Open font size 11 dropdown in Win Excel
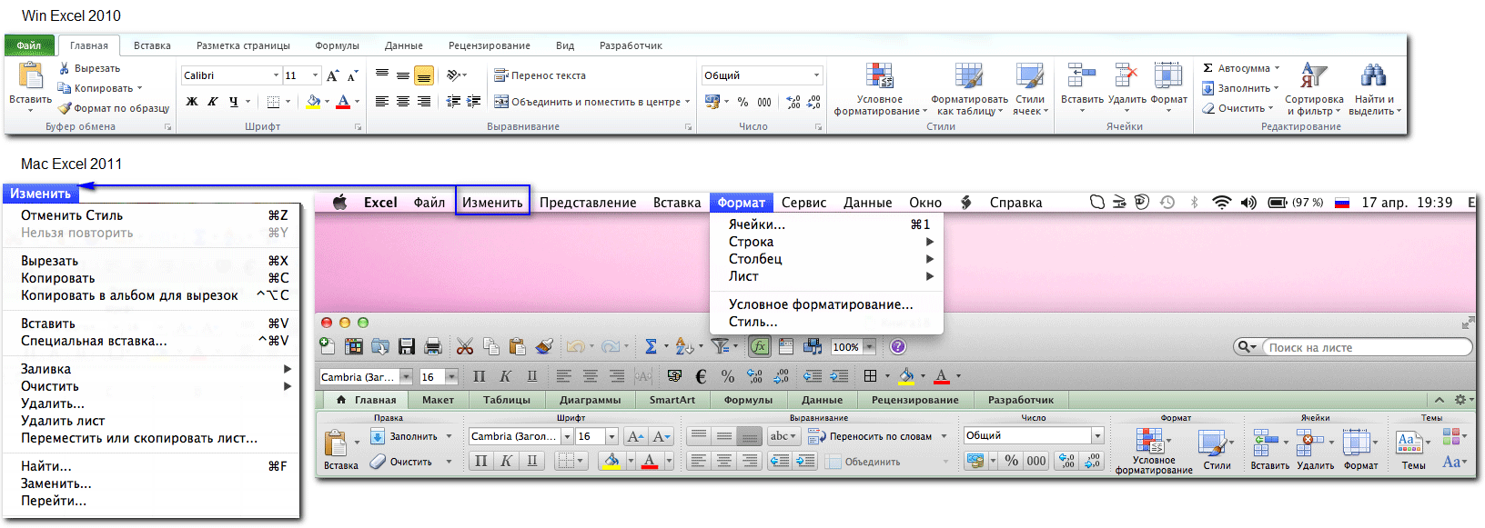 (x=315, y=75)
